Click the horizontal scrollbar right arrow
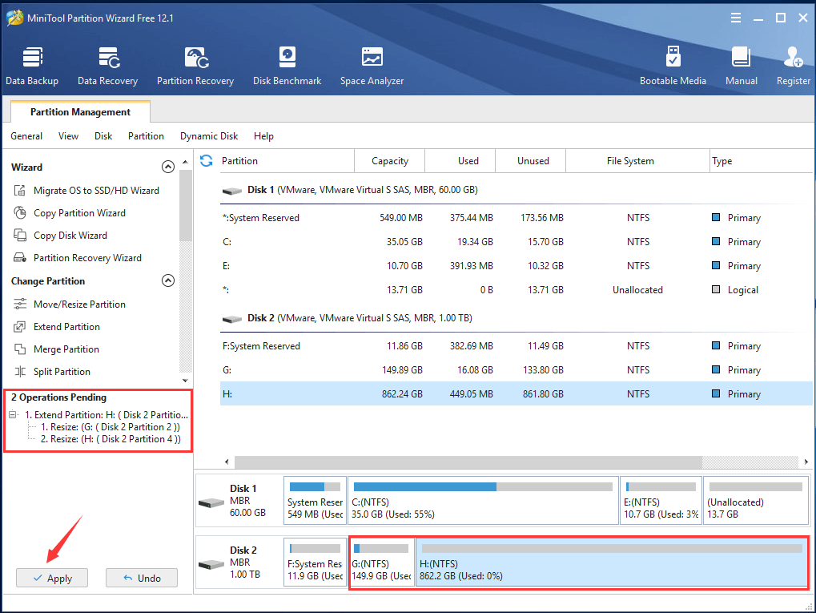 click(x=806, y=462)
